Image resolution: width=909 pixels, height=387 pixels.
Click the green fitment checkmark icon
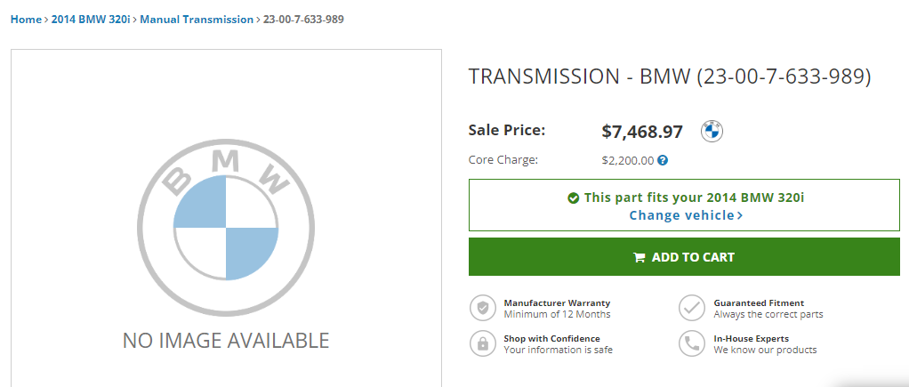[x=574, y=198]
